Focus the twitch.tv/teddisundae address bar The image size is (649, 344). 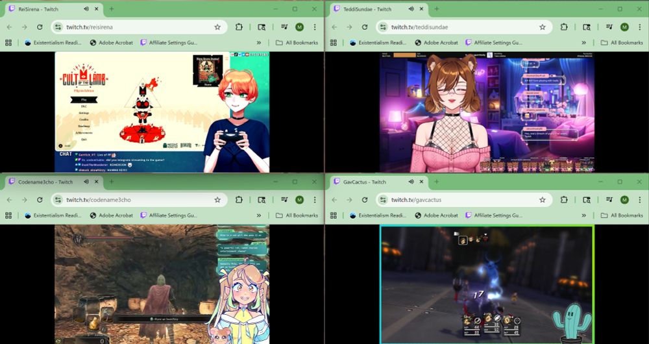coord(463,27)
